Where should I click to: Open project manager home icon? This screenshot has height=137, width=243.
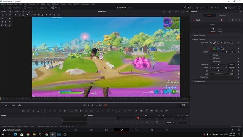[x=232, y=130]
